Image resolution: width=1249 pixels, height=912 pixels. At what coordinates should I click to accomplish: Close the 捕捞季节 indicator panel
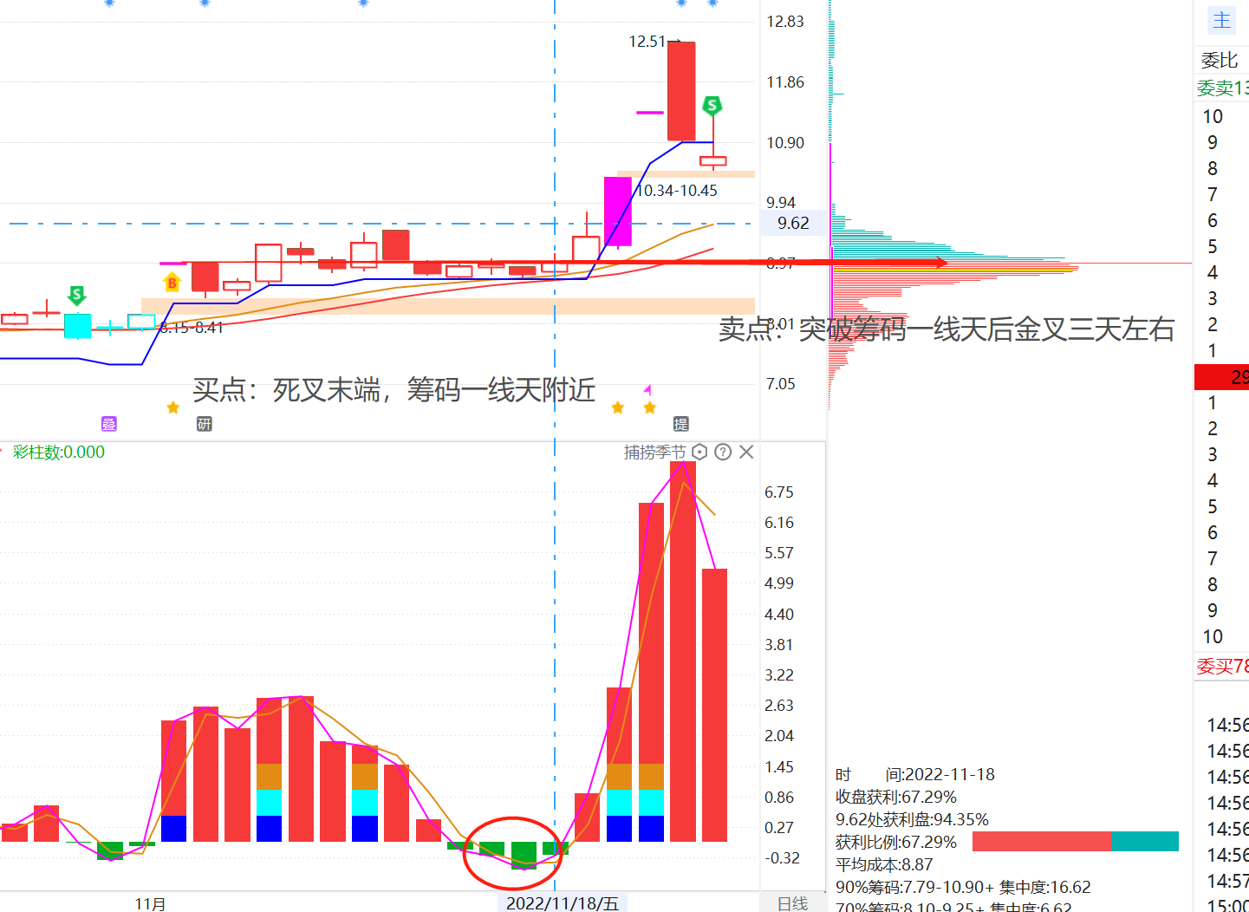pyautogui.click(x=746, y=452)
